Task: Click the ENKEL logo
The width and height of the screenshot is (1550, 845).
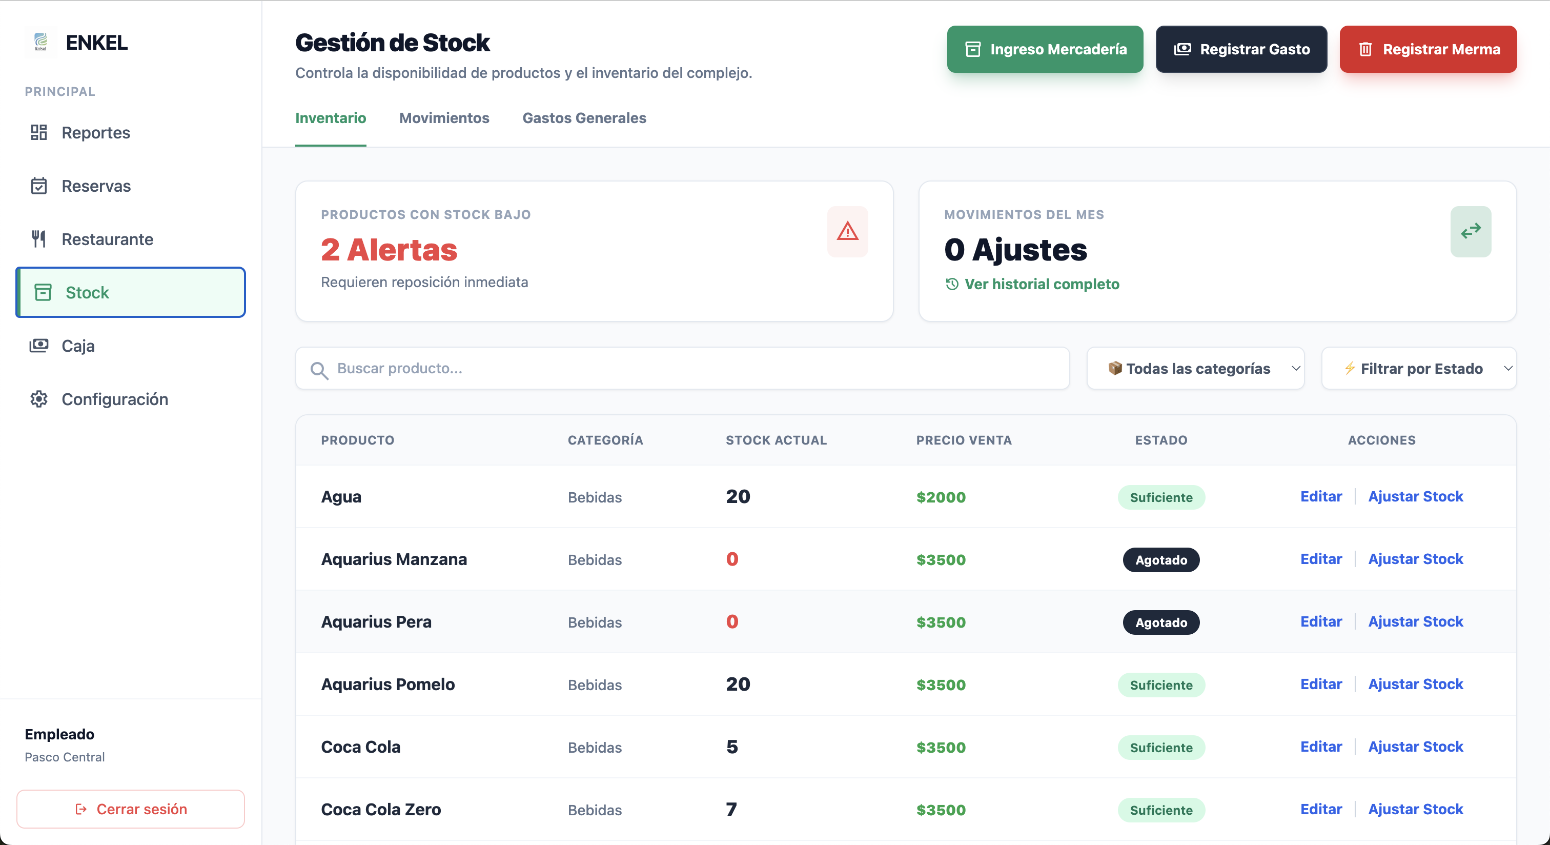Action: pos(42,42)
